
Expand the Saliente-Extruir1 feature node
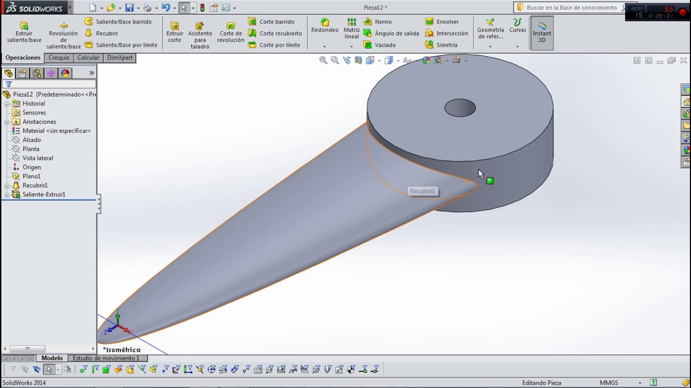click(x=7, y=195)
